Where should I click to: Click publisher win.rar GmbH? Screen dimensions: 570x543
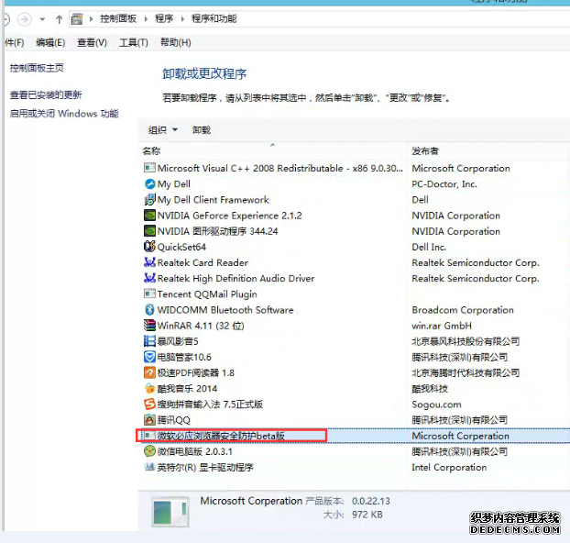[x=442, y=326]
